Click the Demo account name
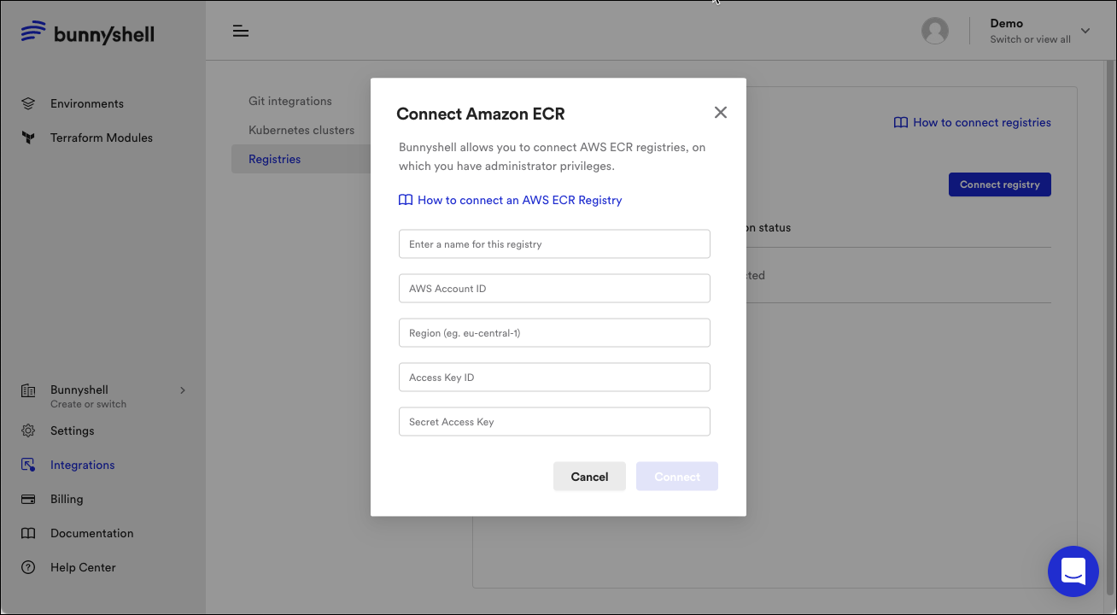The width and height of the screenshot is (1117, 615). pyautogui.click(x=1006, y=23)
